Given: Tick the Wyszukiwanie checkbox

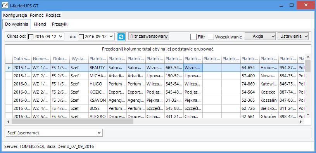Looking at the screenshot, I should pos(211,37).
